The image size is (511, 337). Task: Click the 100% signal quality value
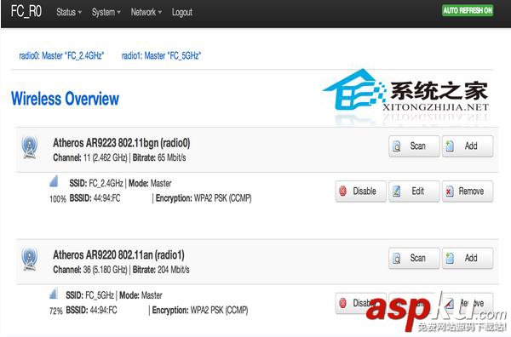pyautogui.click(x=58, y=199)
